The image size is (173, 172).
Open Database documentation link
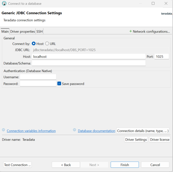tap(96, 131)
